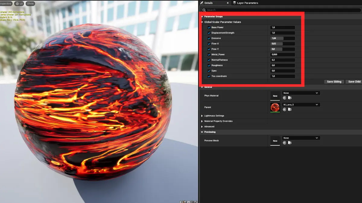362x203 pixels.
Task: Click the search magnifier icon in Details
Action: coord(204,10)
